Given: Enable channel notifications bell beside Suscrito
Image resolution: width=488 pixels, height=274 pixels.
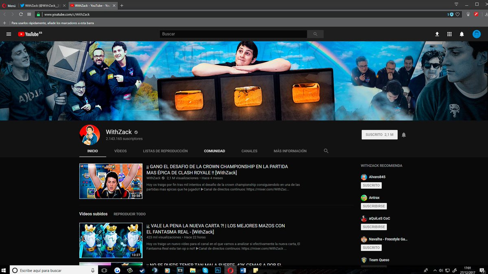Looking at the screenshot, I should click(403, 134).
